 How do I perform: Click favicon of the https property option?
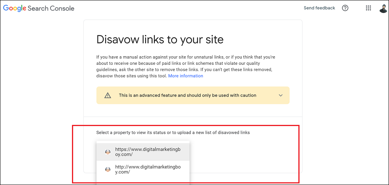click(x=108, y=152)
